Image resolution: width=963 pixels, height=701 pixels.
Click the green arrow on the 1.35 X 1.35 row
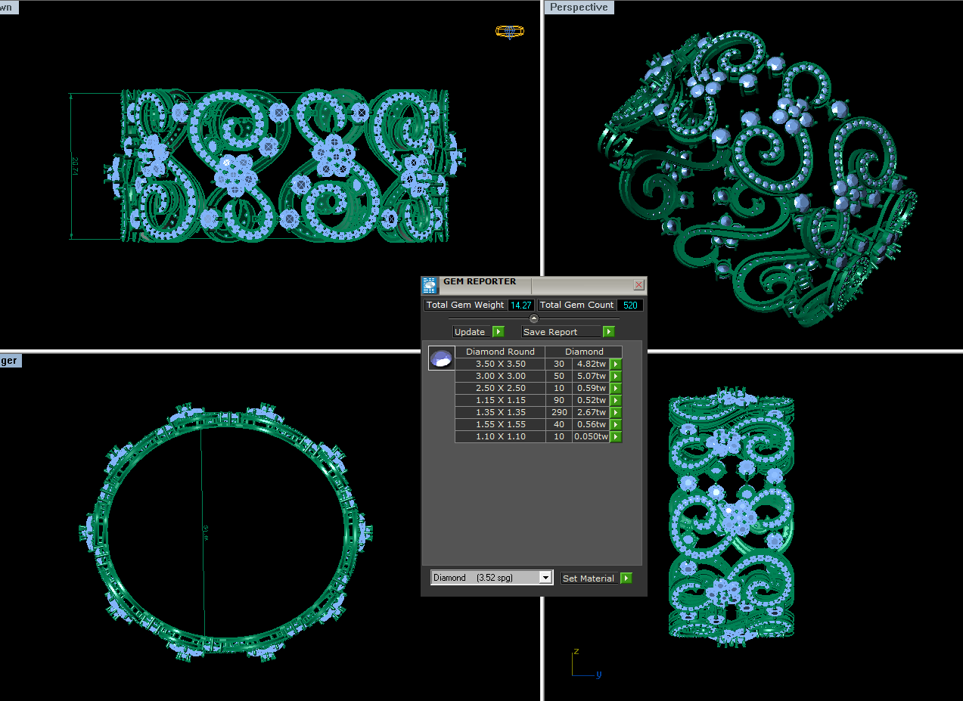coord(616,413)
